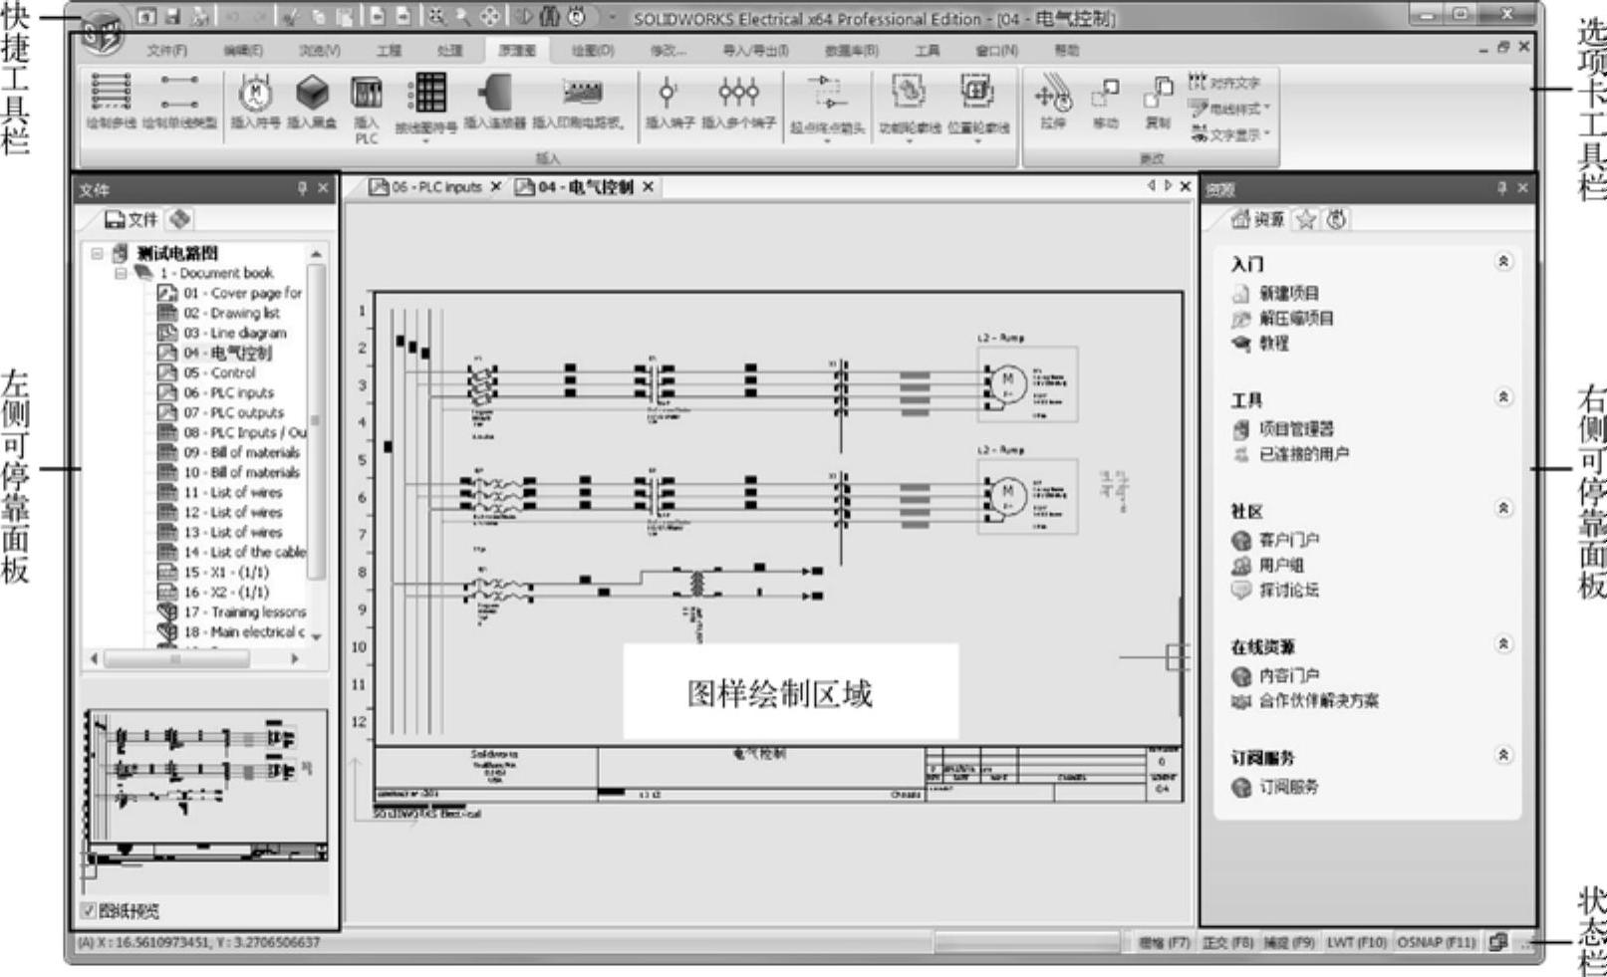Select 03 - Line diagram in tree

coord(235,333)
